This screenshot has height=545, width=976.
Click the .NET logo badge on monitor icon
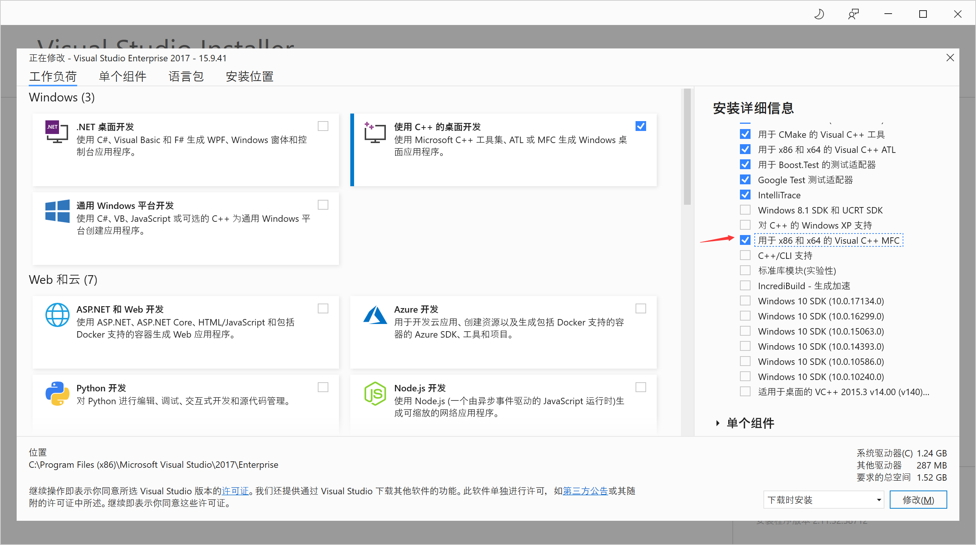[x=52, y=127]
